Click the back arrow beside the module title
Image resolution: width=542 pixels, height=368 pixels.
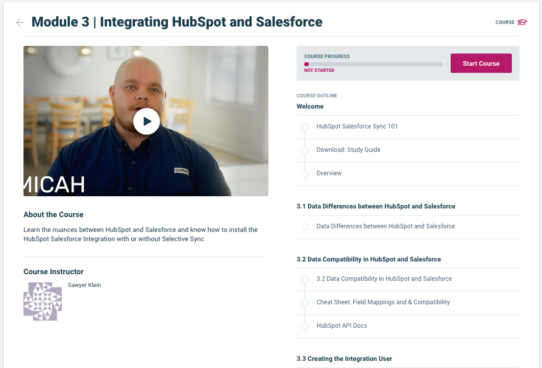[20, 23]
